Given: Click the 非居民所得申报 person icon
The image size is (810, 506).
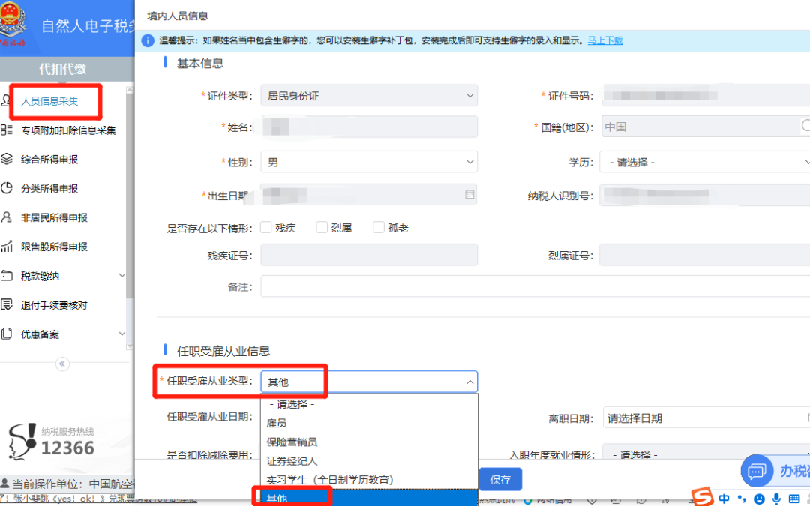Looking at the screenshot, I should tap(7, 217).
